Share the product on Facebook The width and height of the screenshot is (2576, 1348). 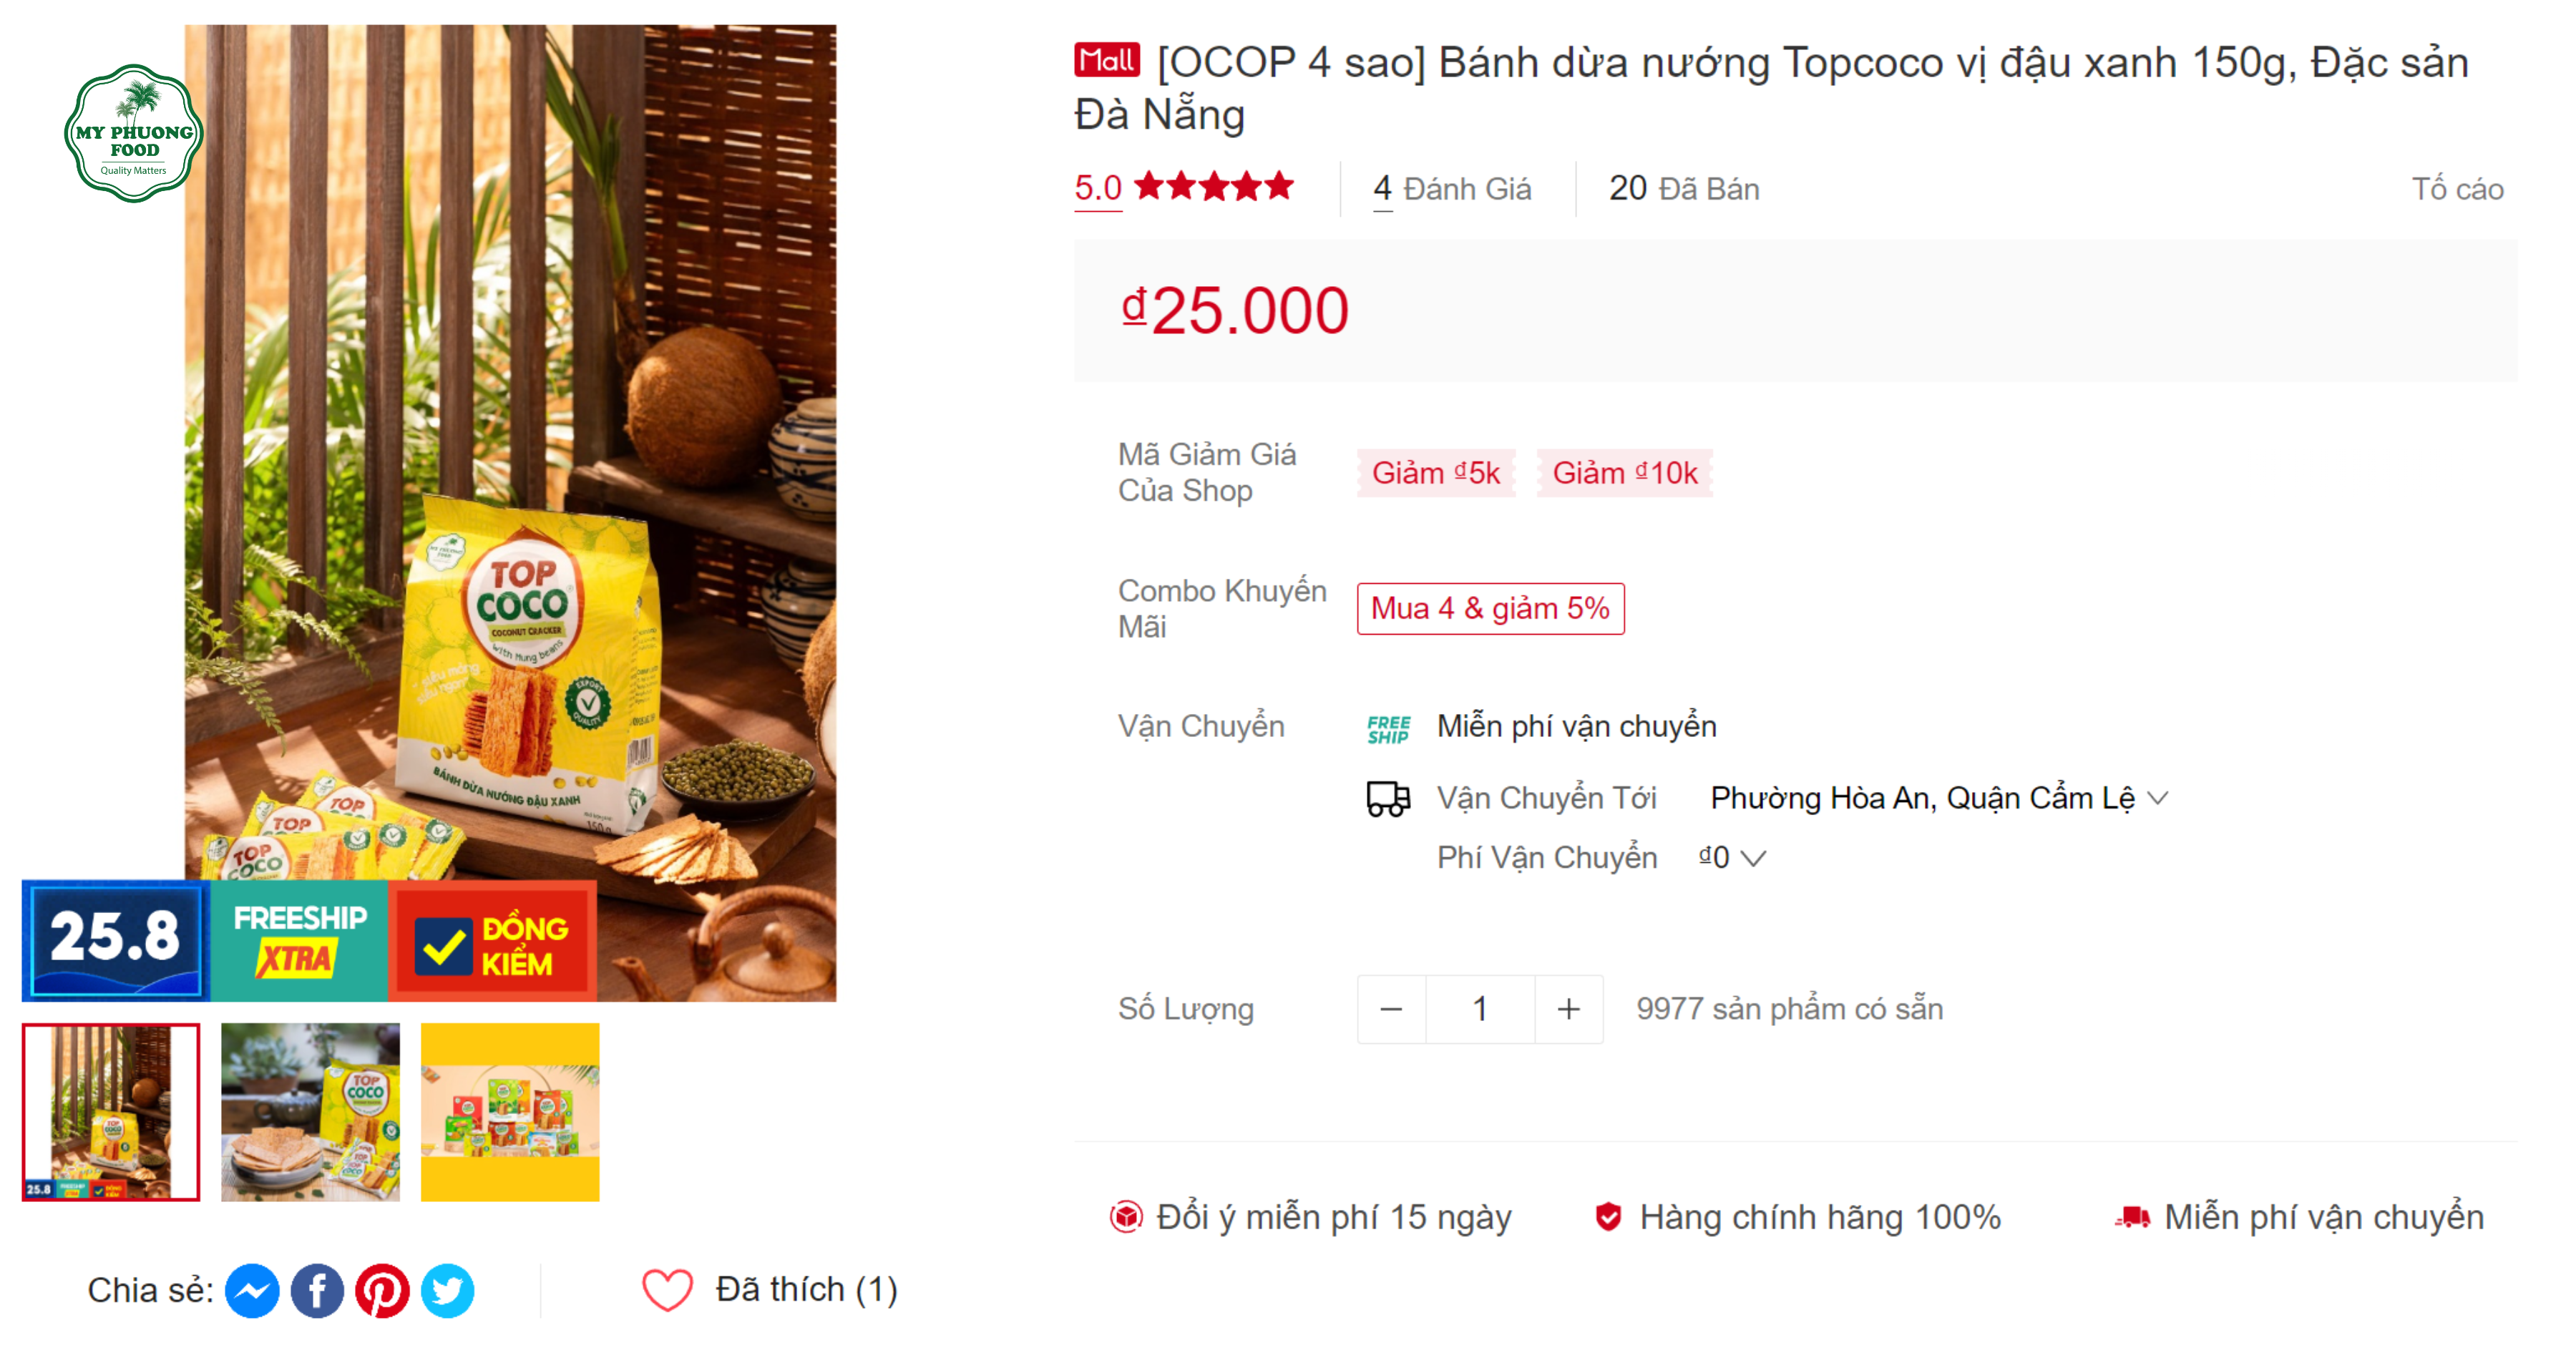(318, 1290)
